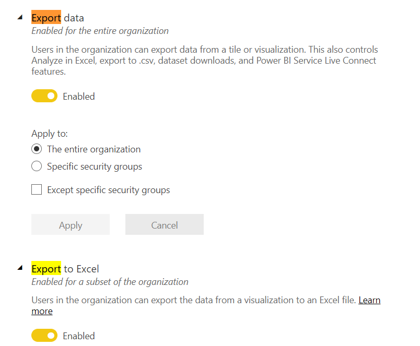Open the Learn more link

369,300
